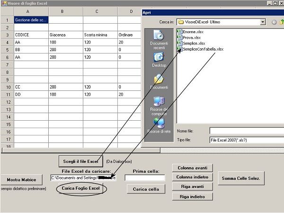
Task: Click the Mostra Matrice button
Action: pos(21,179)
